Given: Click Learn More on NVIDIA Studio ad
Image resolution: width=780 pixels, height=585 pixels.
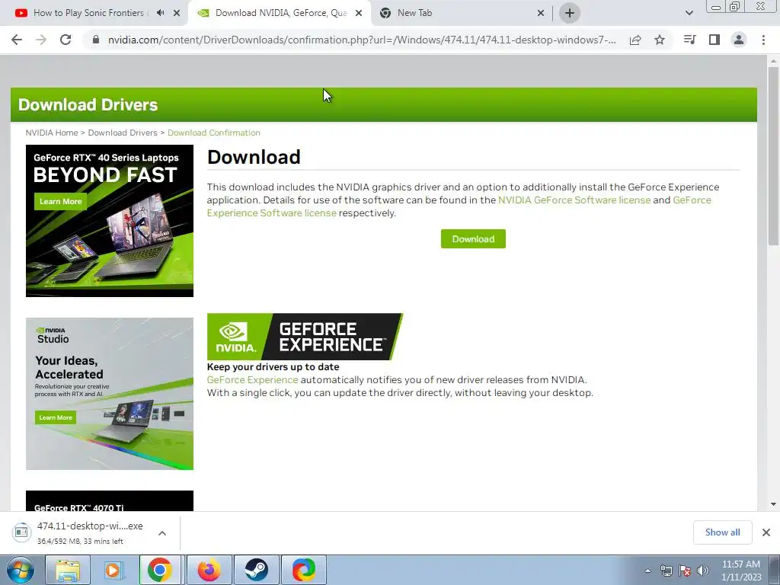Looking at the screenshot, I should click(x=56, y=417).
